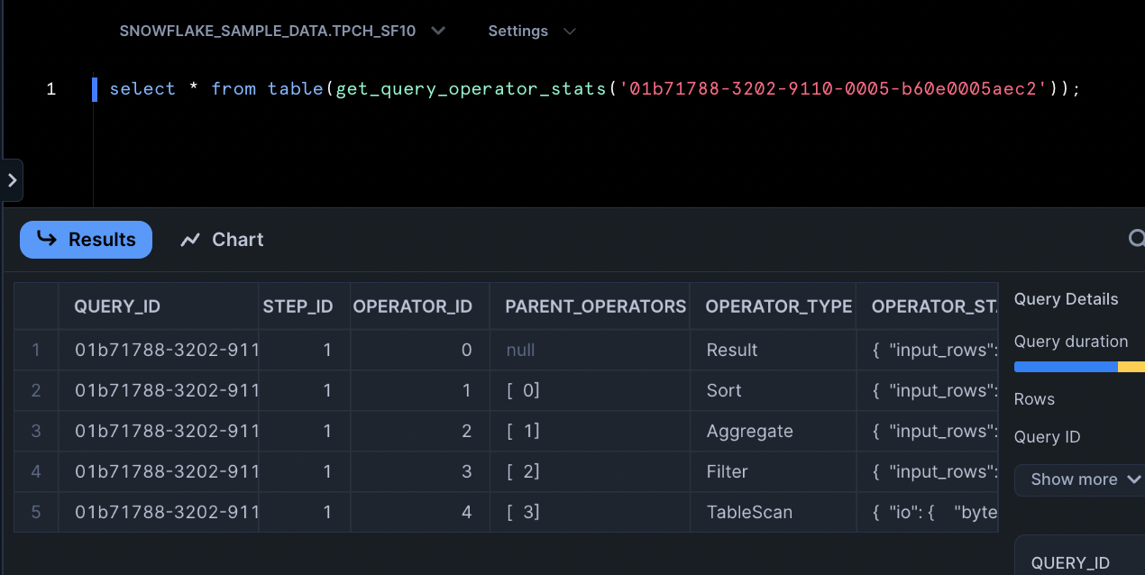Click the Rows entry in Query Details
Viewport: 1145px width, 575px height.
(1033, 398)
